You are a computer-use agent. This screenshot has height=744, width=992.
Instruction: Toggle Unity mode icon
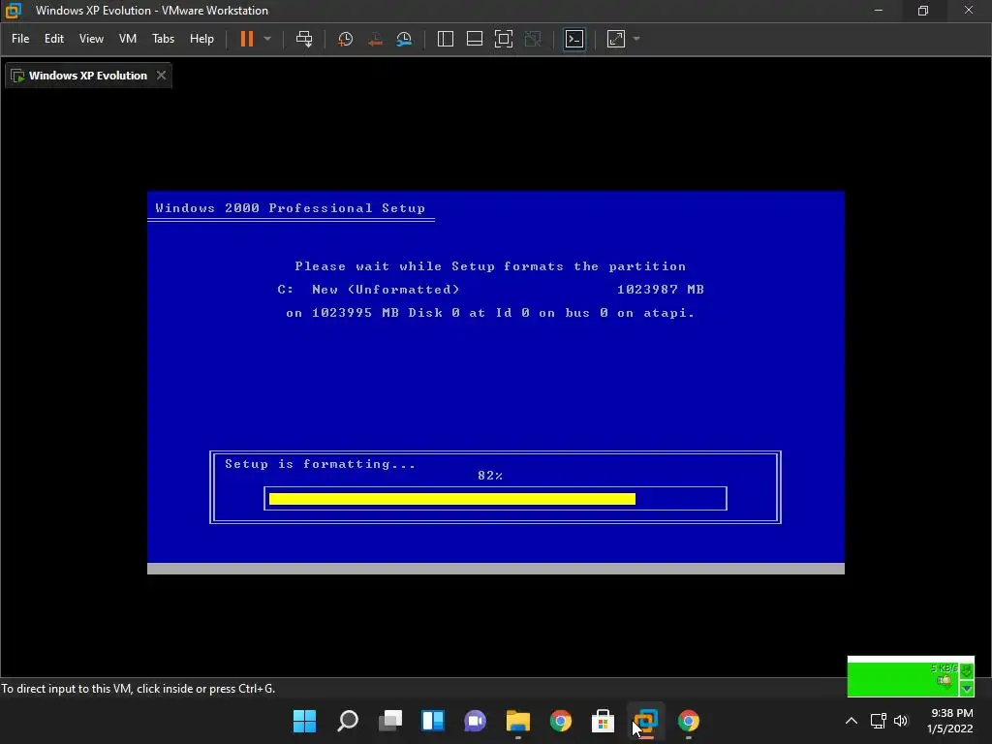534,39
